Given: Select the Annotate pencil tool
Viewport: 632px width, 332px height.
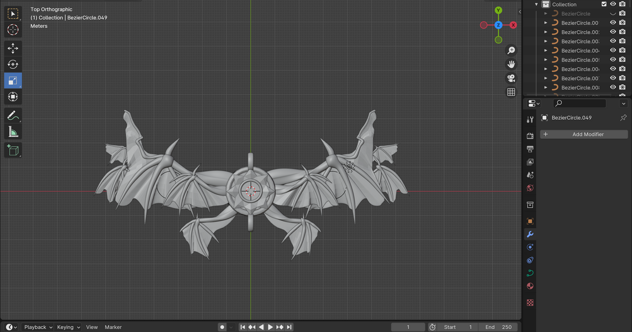Looking at the screenshot, I should pos(13,115).
